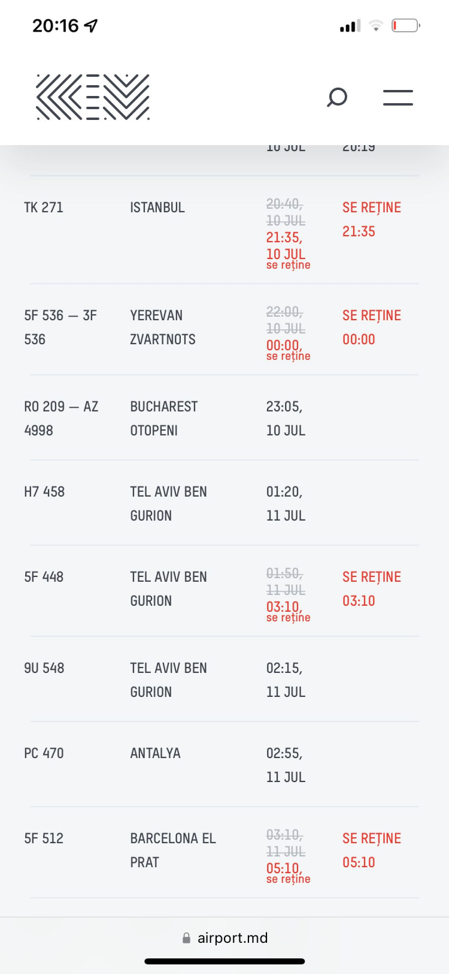The width and height of the screenshot is (449, 974).
Task: Select flight 9U 548 row
Action: pyautogui.click(x=224, y=680)
